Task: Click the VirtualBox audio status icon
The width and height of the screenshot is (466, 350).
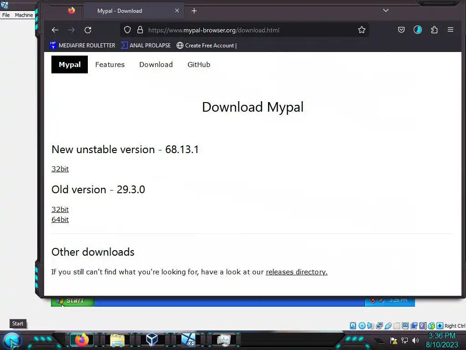Action: [x=370, y=325]
